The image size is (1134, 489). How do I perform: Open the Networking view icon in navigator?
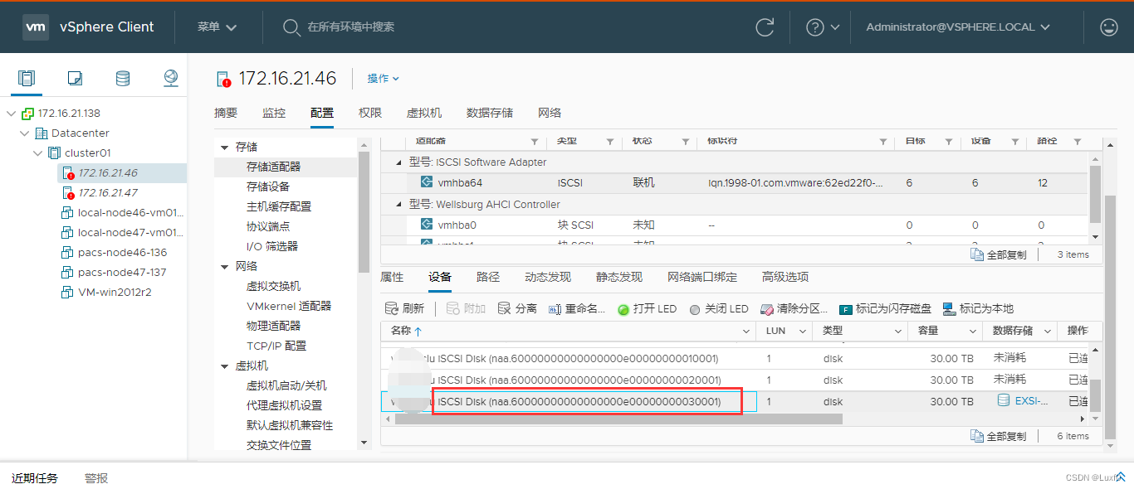point(171,79)
